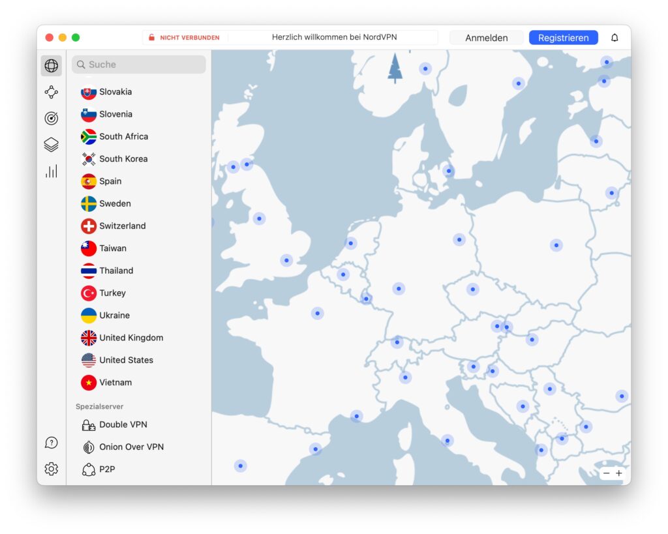Click the Double VPN padlocks icon

[x=89, y=425]
